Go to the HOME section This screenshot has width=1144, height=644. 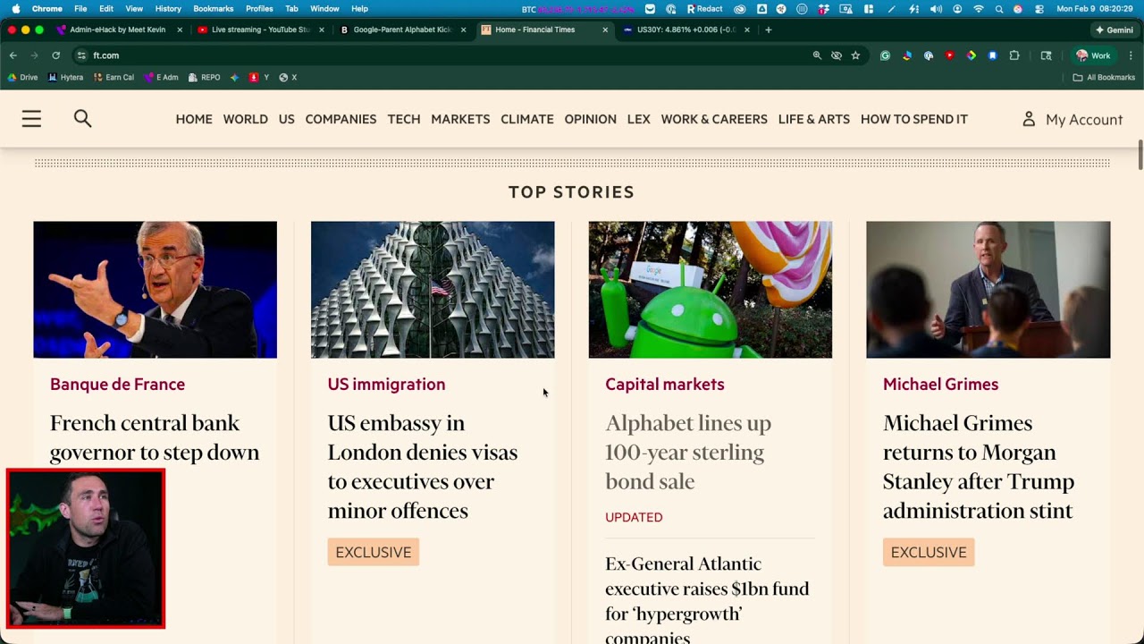click(x=194, y=119)
